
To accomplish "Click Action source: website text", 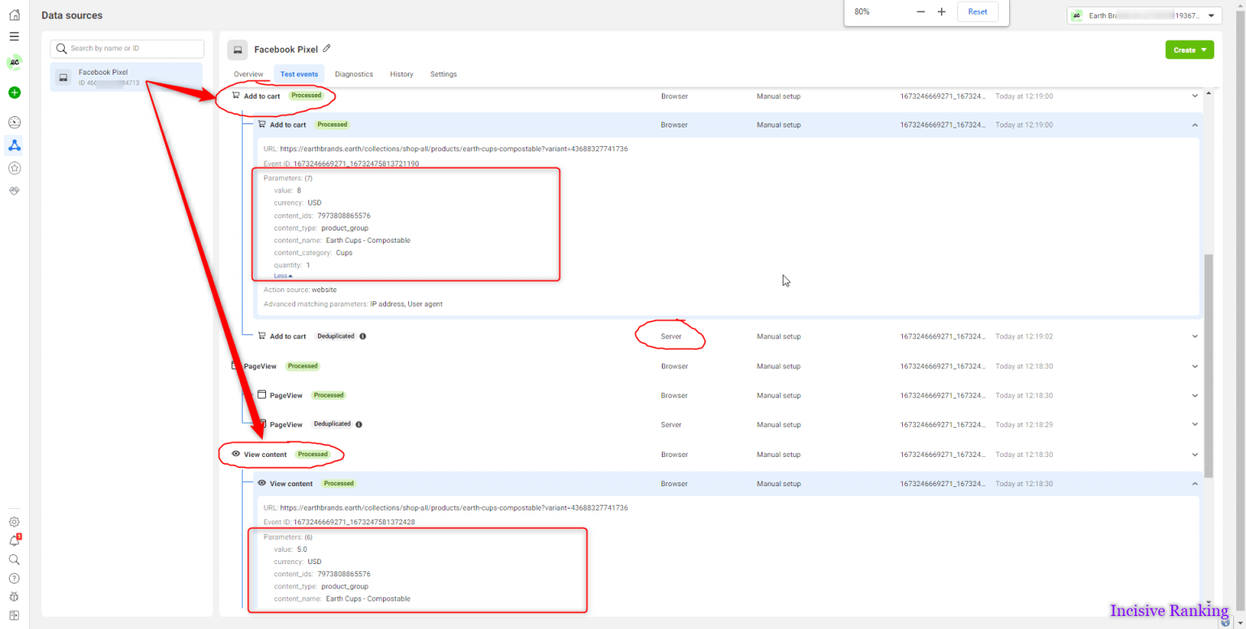I will (x=300, y=290).
